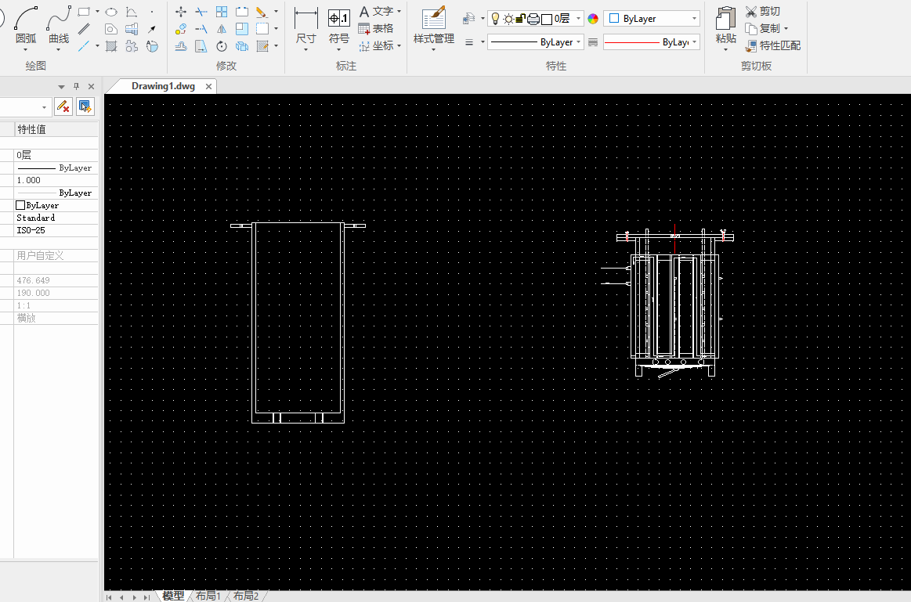The width and height of the screenshot is (911, 602).
Task: Click the move tool in the 修改 group
Action: click(181, 12)
